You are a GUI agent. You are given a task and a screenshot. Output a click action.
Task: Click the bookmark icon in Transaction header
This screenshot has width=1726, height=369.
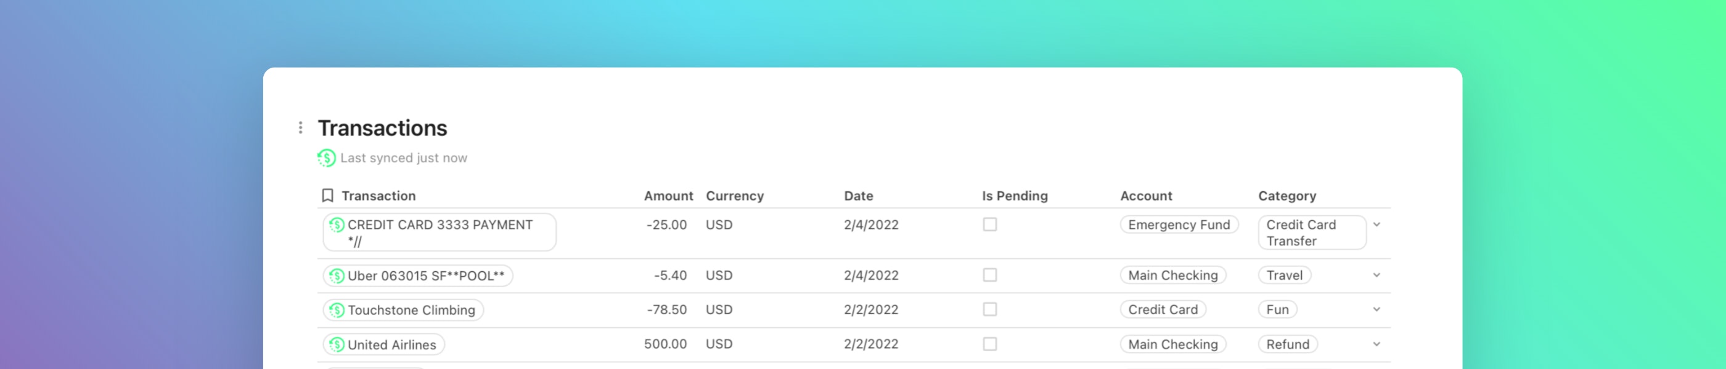coord(328,196)
